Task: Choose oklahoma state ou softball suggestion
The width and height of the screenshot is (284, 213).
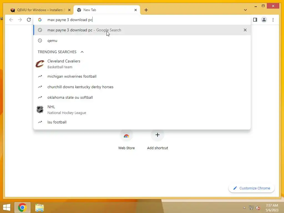Action: coord(142,97)
